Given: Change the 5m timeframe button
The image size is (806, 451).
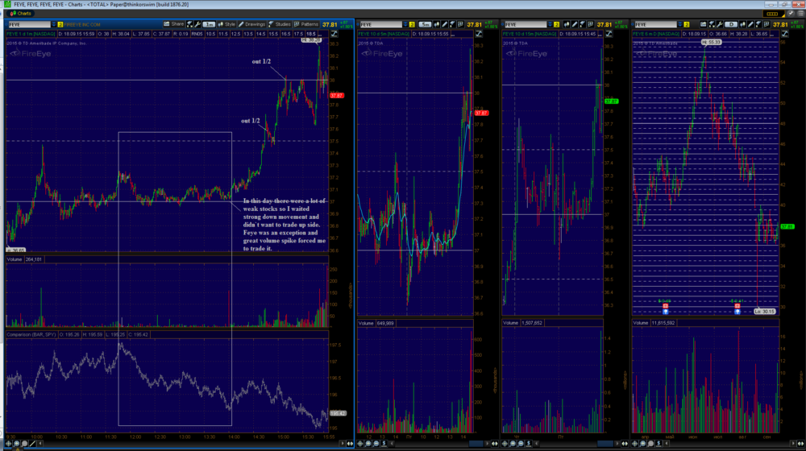Looking at the screenshot, I should tap(425, 25).
